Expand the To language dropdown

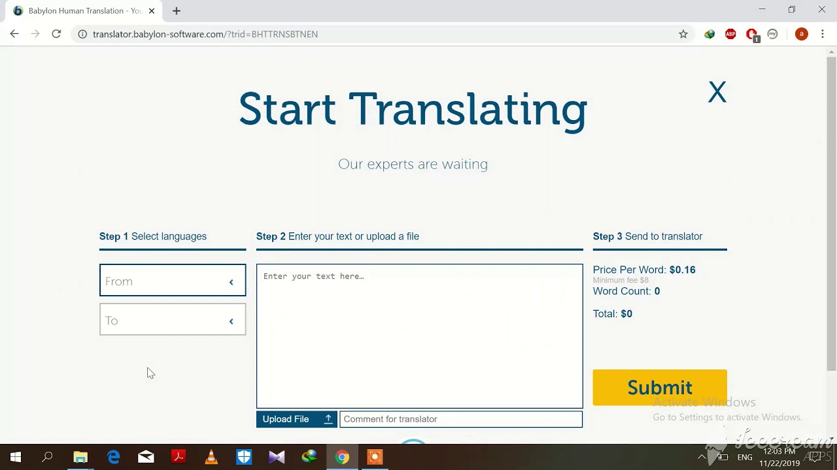173,321
